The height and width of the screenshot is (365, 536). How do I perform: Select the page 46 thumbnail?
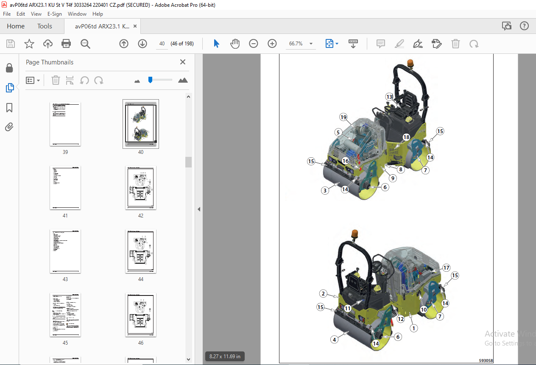pyautogui.click(x=141, y=315)
